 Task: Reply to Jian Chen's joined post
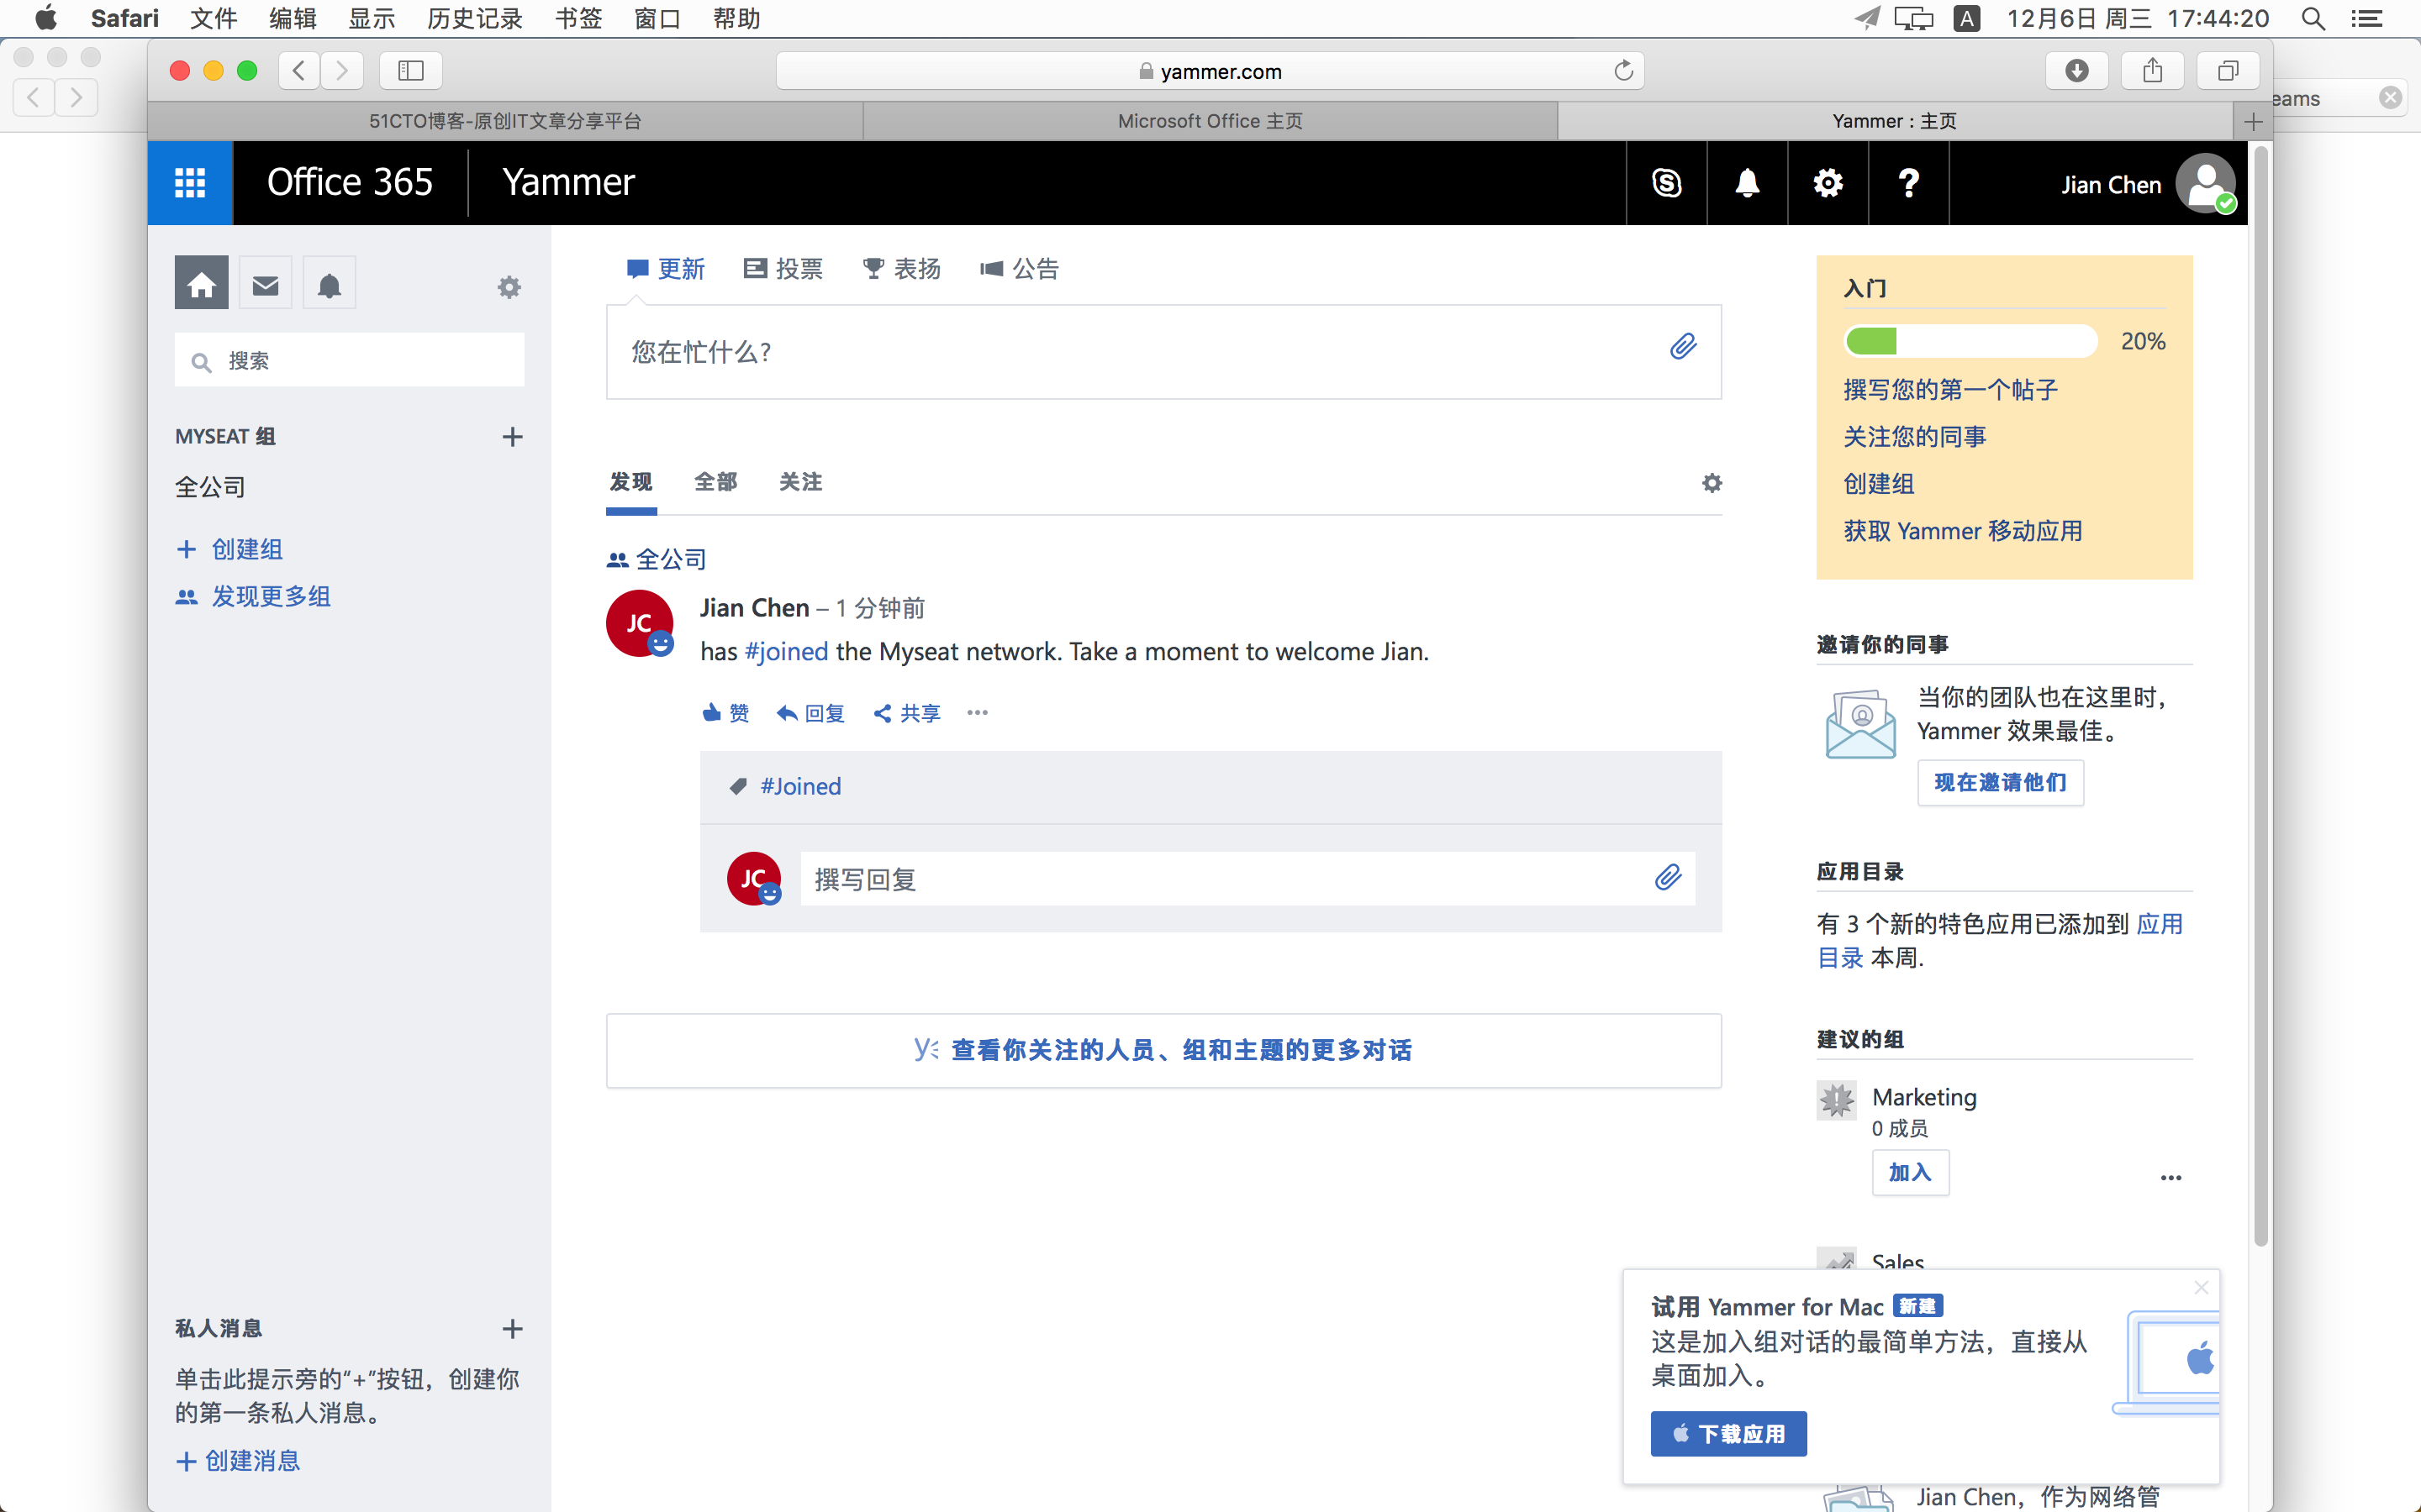pos(811,713)
